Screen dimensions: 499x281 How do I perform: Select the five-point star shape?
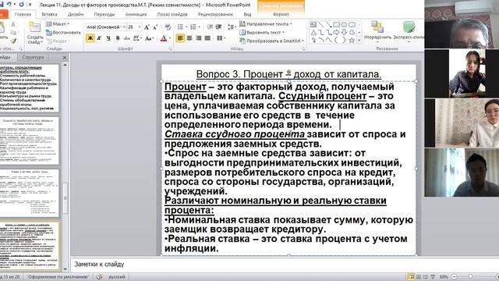tap(352, 40)
